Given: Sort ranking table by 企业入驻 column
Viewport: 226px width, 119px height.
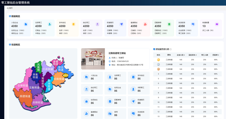Looking at the screenshot, I should pyautogui.click(x=181, y=55).
